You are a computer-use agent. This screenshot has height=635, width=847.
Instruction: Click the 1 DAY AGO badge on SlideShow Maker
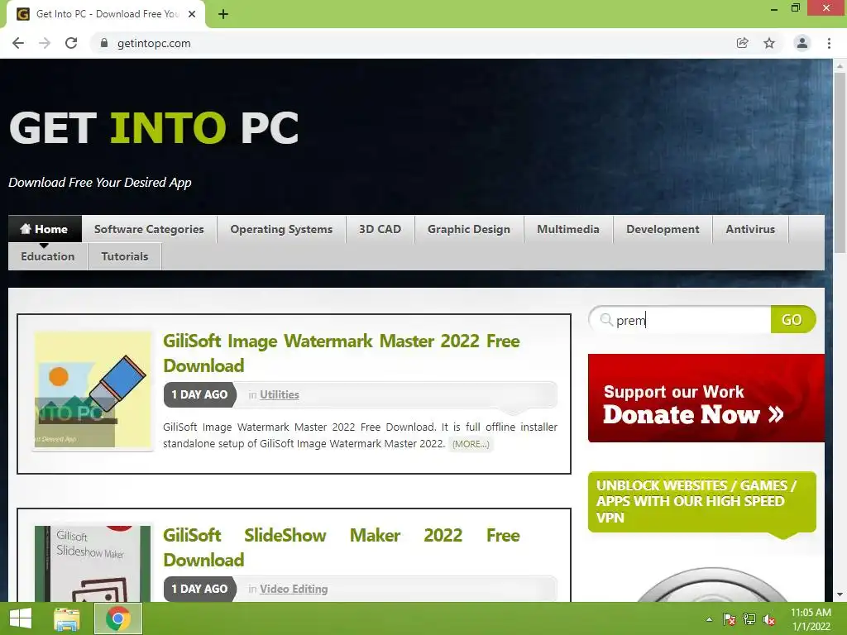pos(200,589)
